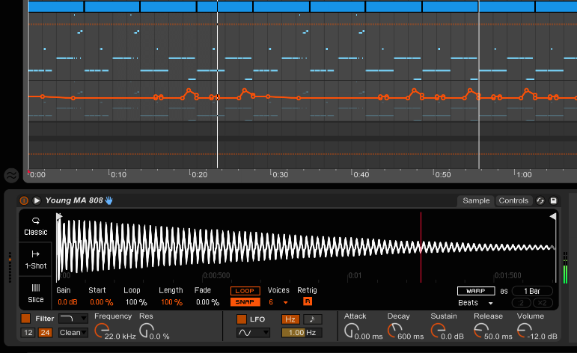Click the sample start marker flag
Image resolution: width=577 pixels, height=353 pixels.
[x=59, y=217]
